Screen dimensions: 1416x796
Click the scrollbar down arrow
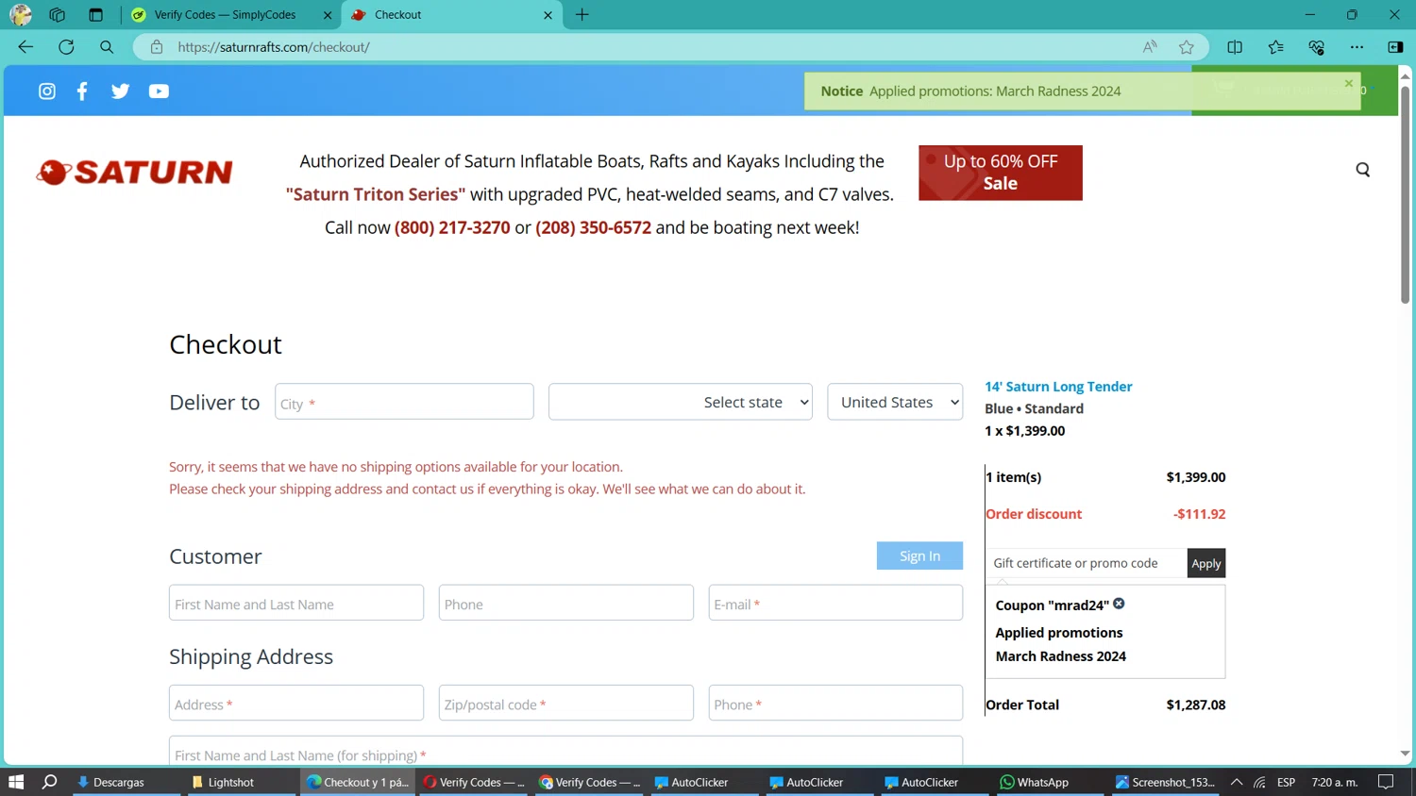[x=1405, y=754]
